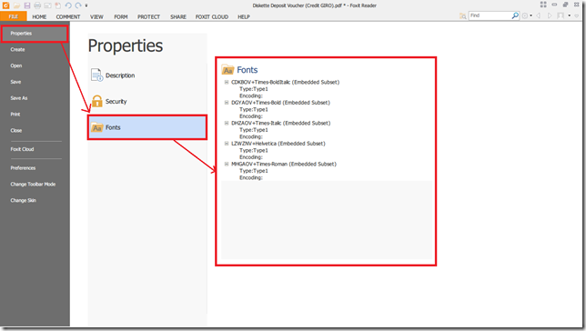
Task: Go to next result with right triangle
Action: [550, 15]
